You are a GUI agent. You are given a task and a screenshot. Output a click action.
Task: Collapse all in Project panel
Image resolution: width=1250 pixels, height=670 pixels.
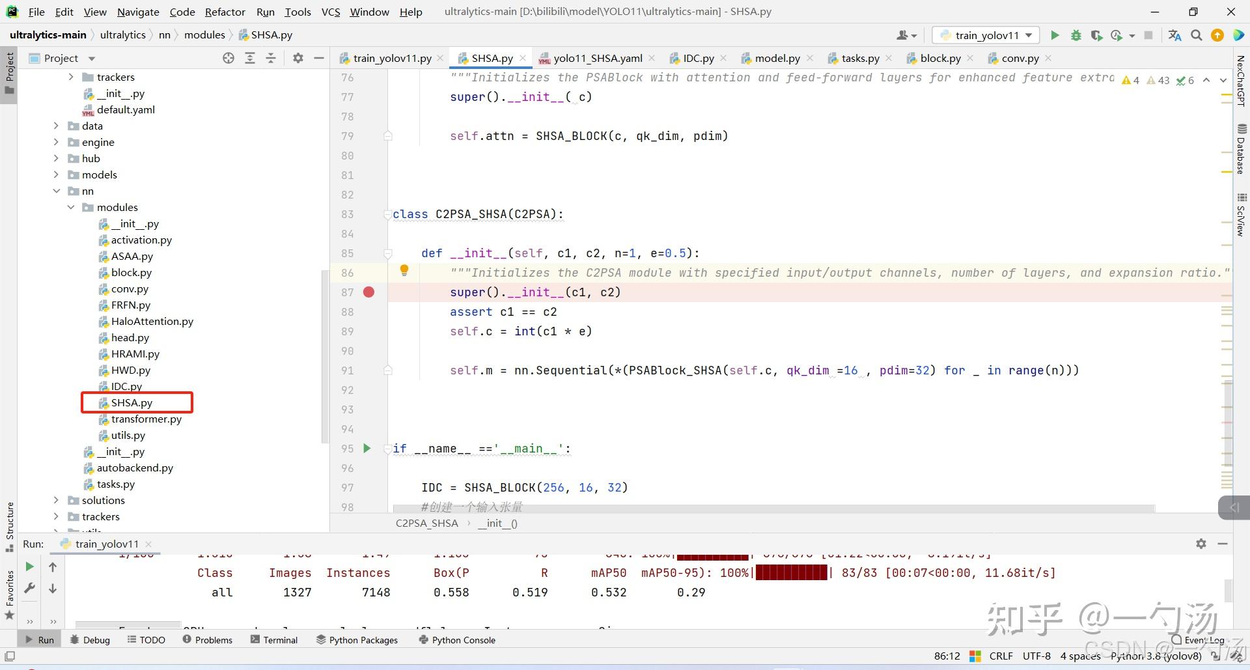coord(271,58)
